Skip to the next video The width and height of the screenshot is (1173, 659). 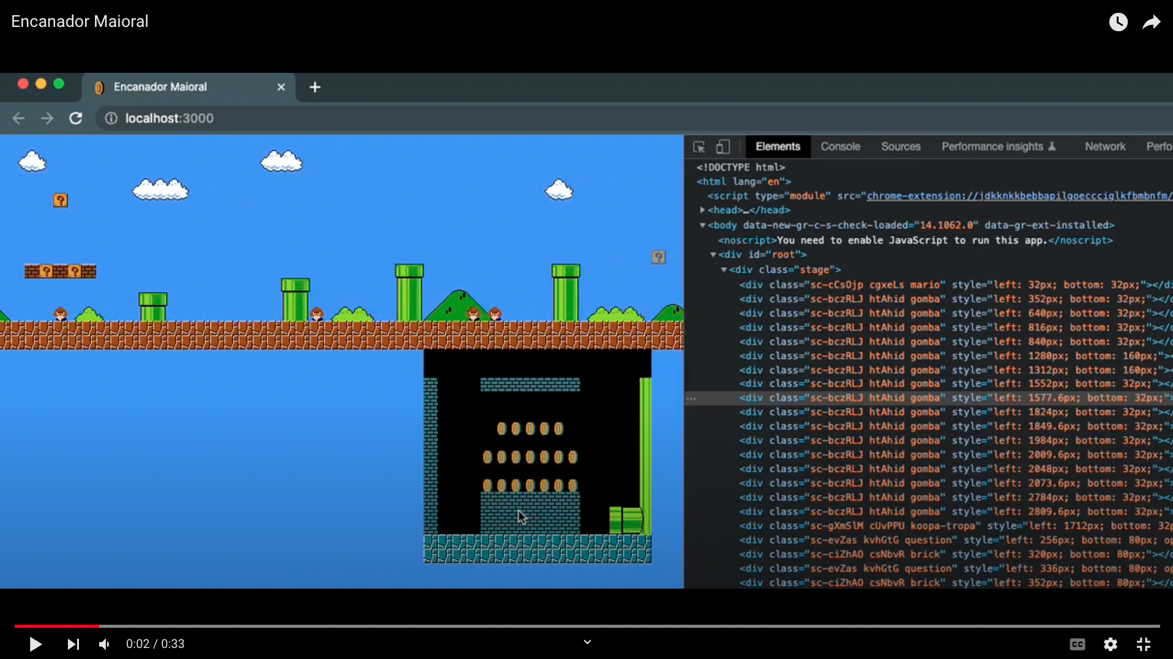pos(73,644)
